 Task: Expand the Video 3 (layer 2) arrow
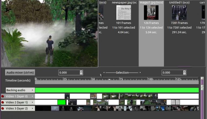pos(32,108)
